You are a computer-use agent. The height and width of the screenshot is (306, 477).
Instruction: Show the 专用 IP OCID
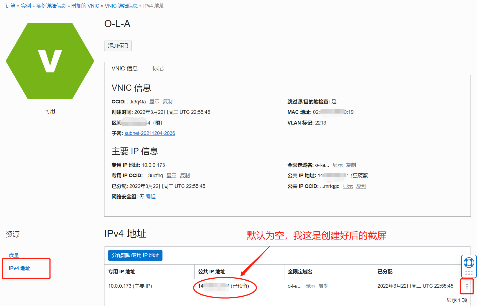coord(171,176)
